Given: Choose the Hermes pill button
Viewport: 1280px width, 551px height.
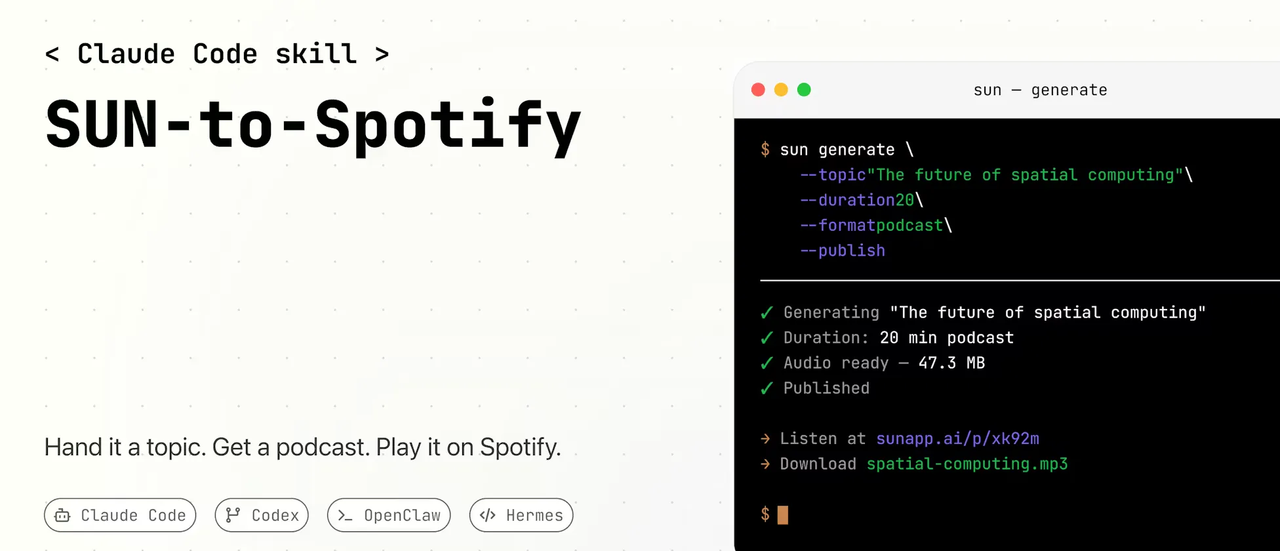Looking at the screenshot, I should [x=521, y=515].
